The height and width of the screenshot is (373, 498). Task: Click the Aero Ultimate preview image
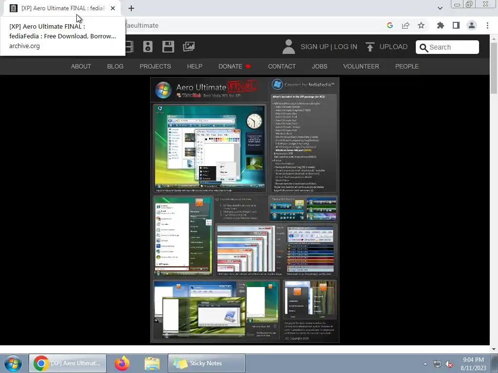pyautogui.click(x=245, y=210)
